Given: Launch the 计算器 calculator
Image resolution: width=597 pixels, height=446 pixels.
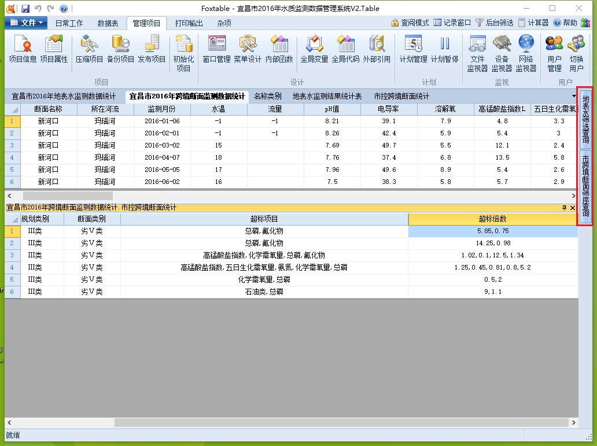Looking at the screenshot, I should (x=533, y=23).
